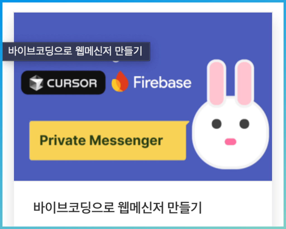This screenshot has width=286, height=229.
Task: Click the bunny's left eye
Action: tap(216, 124)
